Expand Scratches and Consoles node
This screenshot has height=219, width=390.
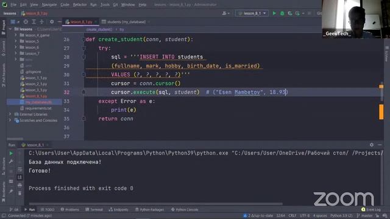(10, 120)
